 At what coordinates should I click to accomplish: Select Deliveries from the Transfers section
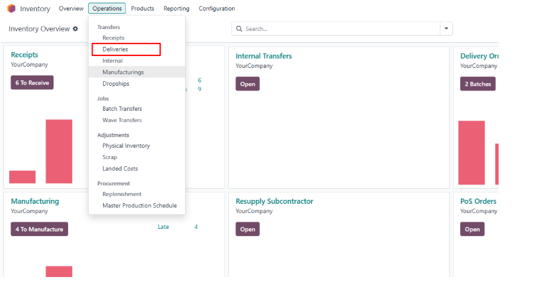click(x=115, y=49)
